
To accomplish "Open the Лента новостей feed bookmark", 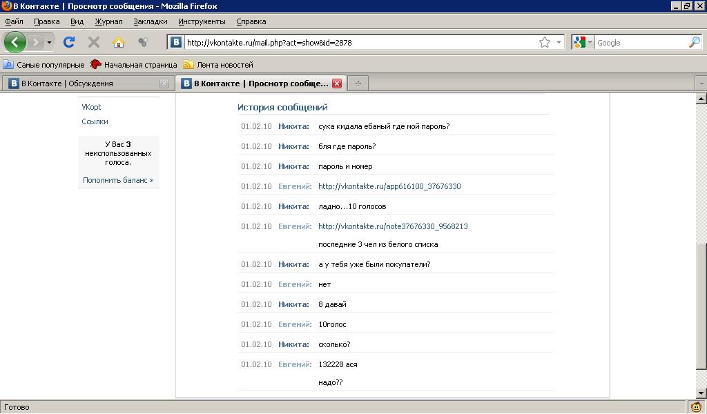I will (218, 65).
